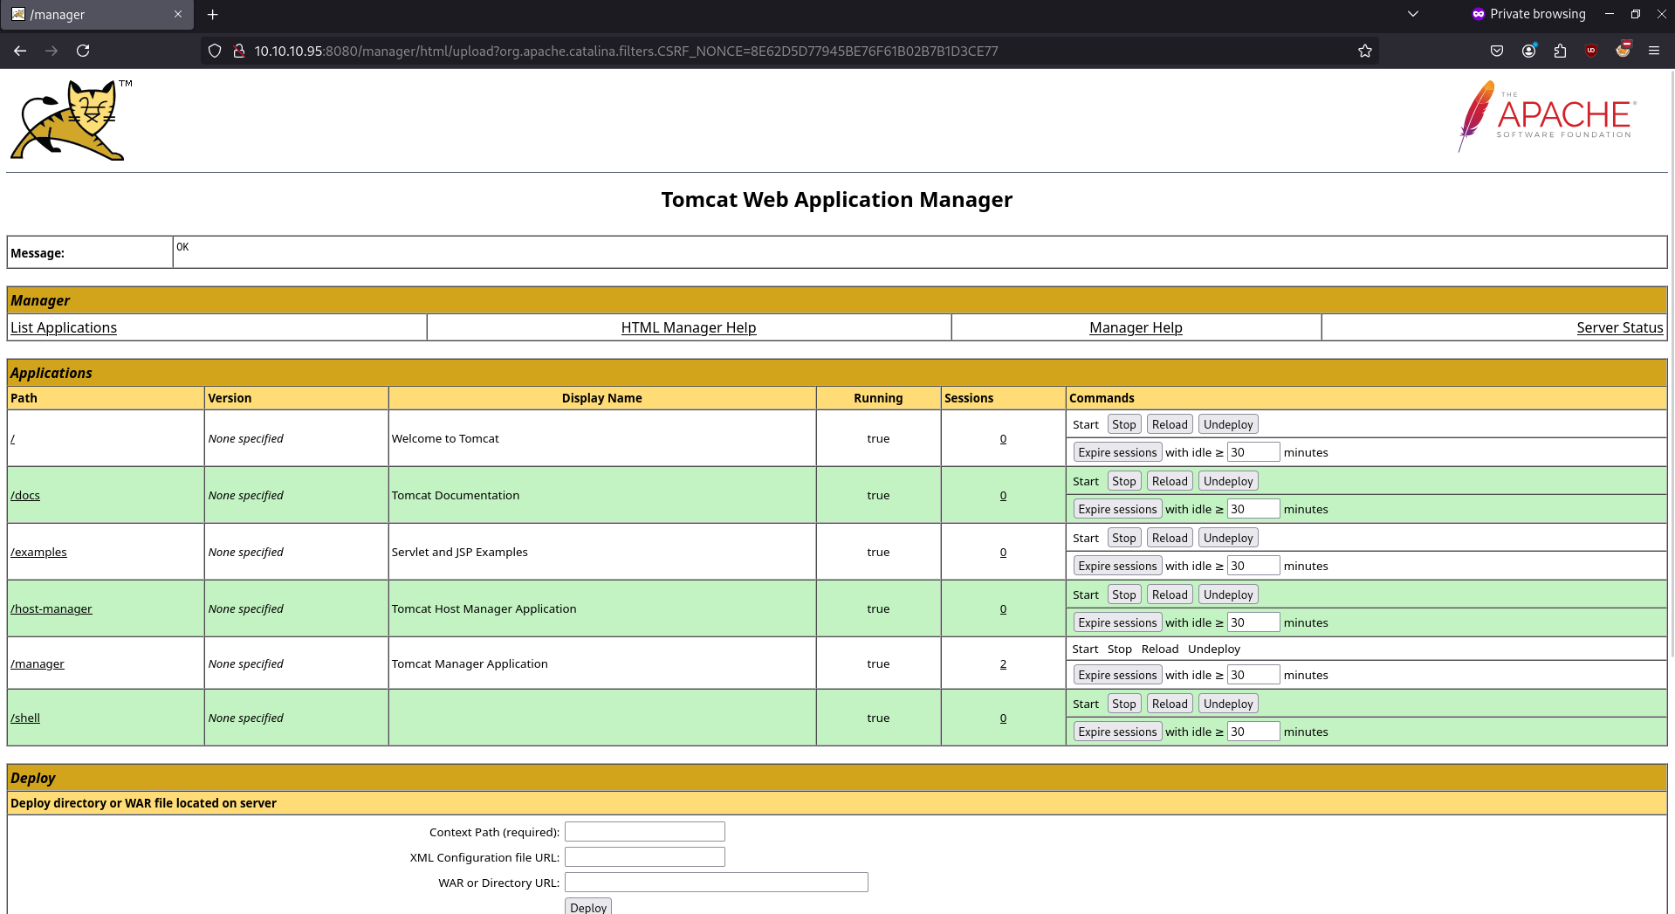The width and height of the screenshot is (1675, 914).
Task: View the 0 sessions of /examples
Action: point(1003,552)
